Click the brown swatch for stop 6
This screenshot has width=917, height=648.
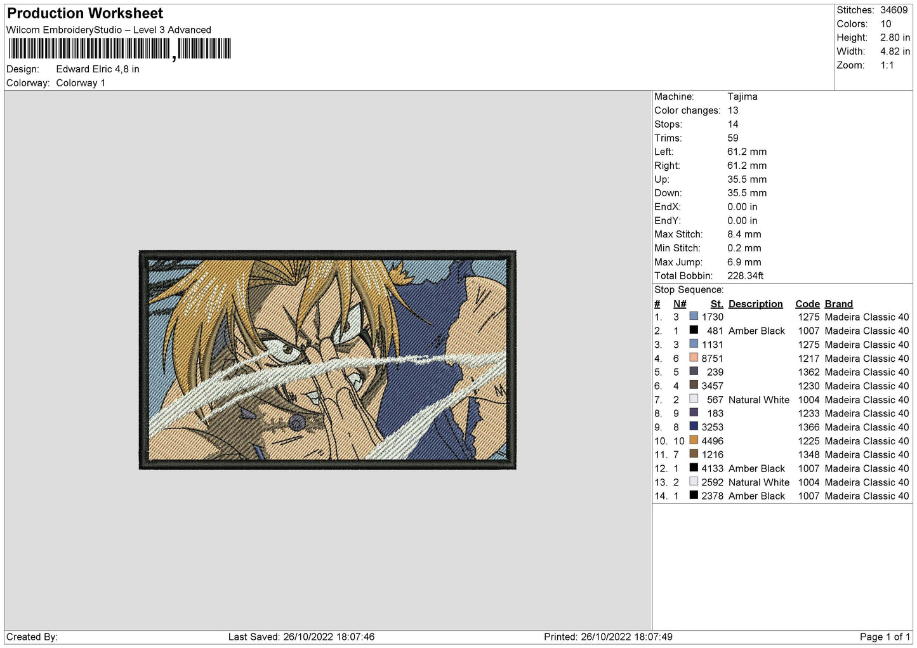pos(694,385)
